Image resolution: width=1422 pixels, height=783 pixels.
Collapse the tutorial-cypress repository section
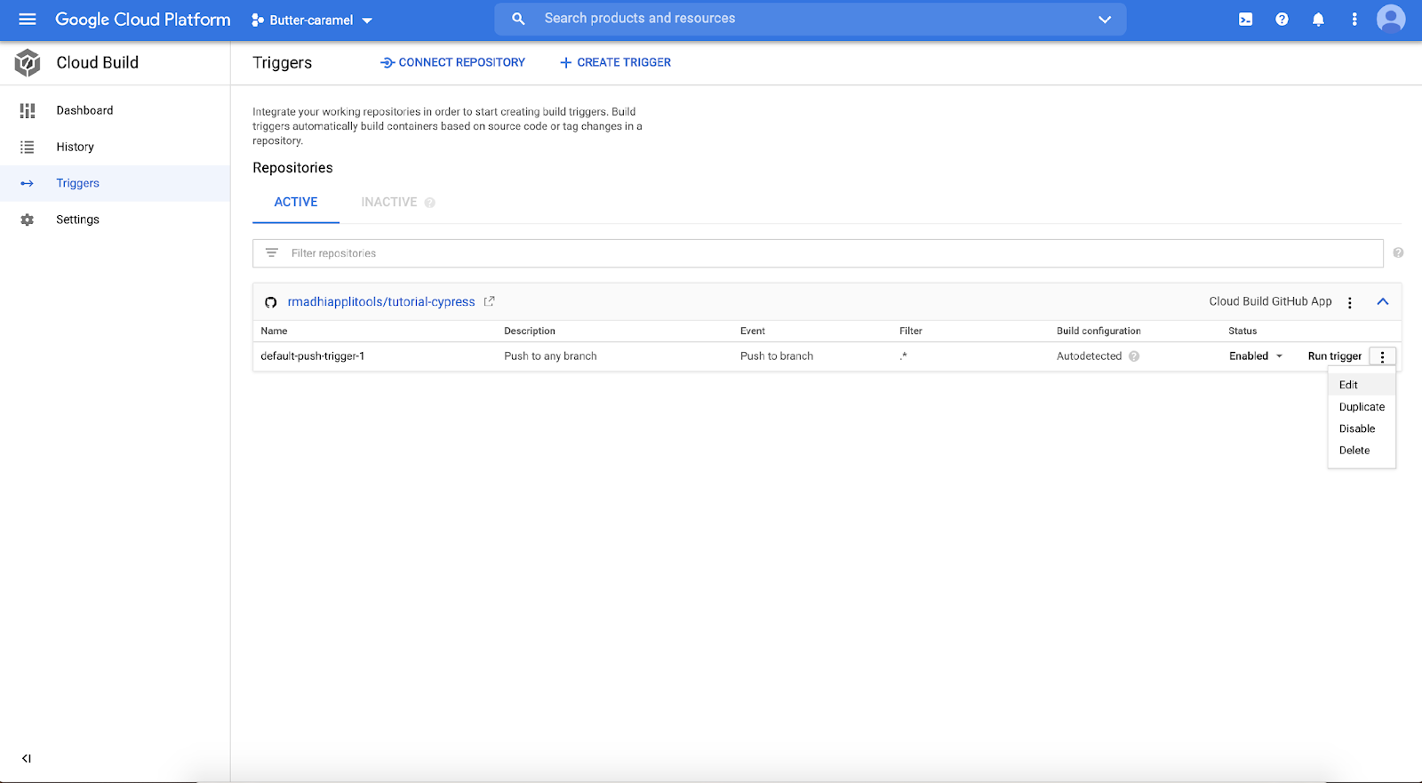[1383, 302]
